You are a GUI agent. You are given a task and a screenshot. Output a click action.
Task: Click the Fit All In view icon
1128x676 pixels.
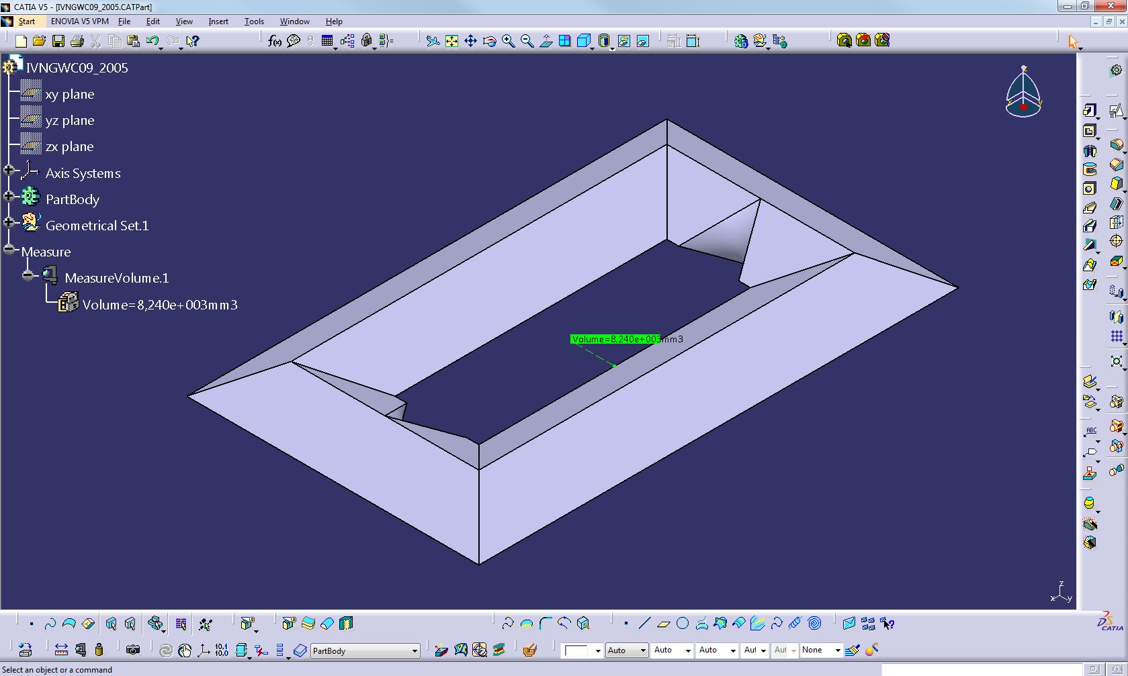451,41
